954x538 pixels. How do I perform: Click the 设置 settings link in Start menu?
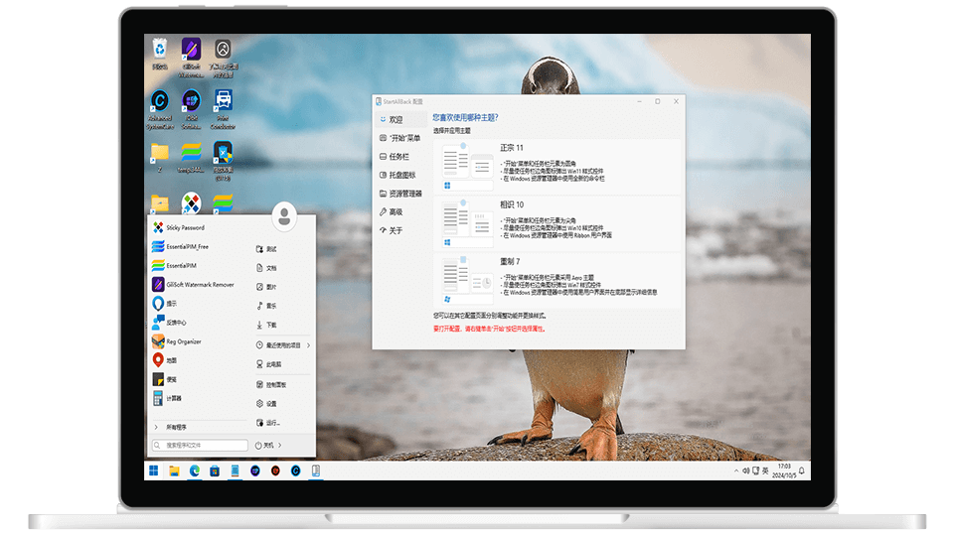click(x=271, y=403)
